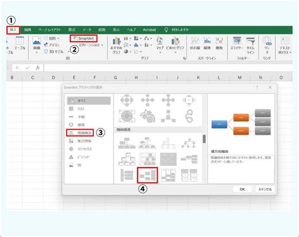Viewport: 299px width, 237px height.
Task: Select column H header
Action: point(136,78)
